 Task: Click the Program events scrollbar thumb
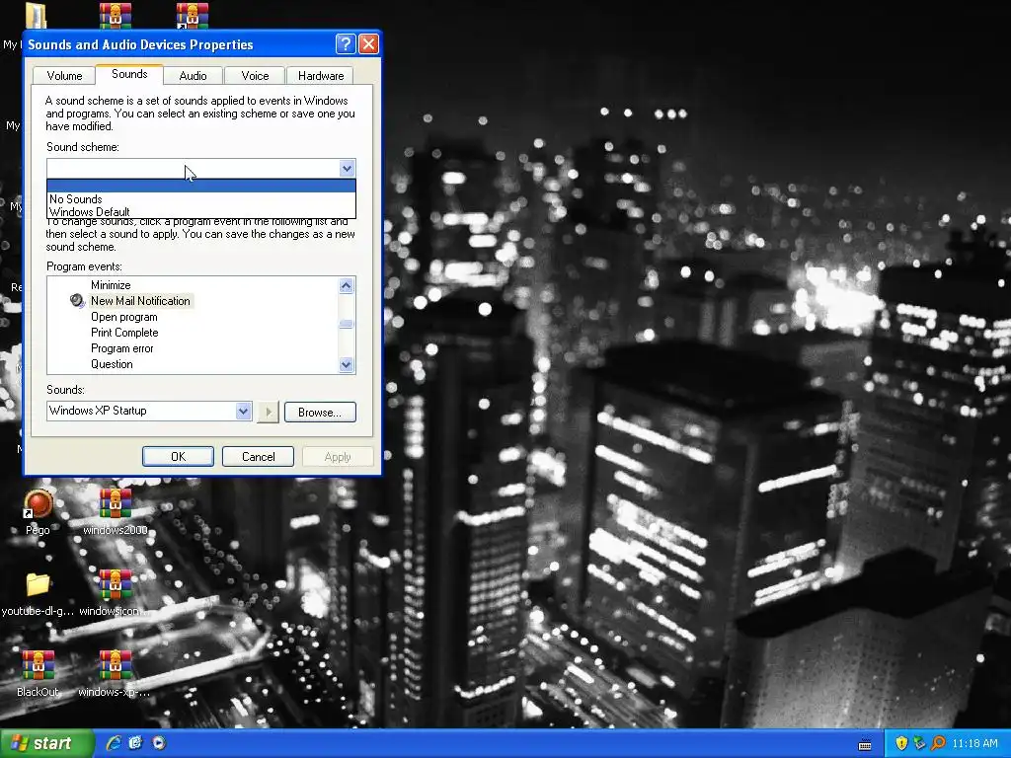[x=347, y=324]
